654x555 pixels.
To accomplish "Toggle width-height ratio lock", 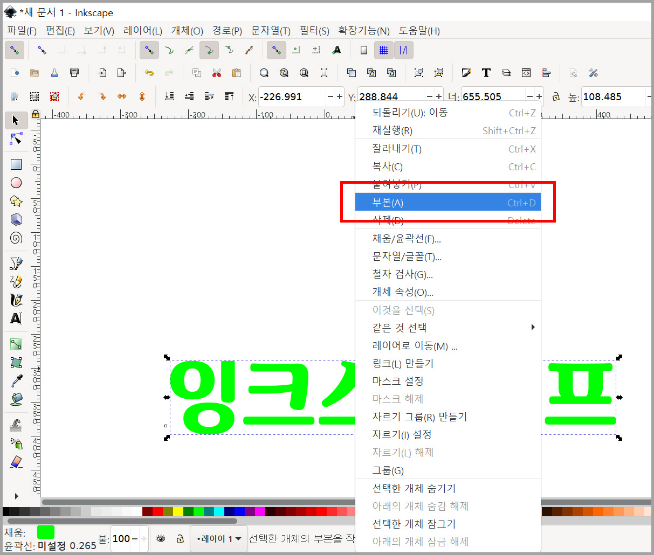I will tap(556, 96).
